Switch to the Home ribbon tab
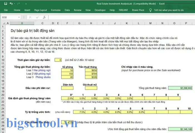The image size is (195, 133). [17, 10]
